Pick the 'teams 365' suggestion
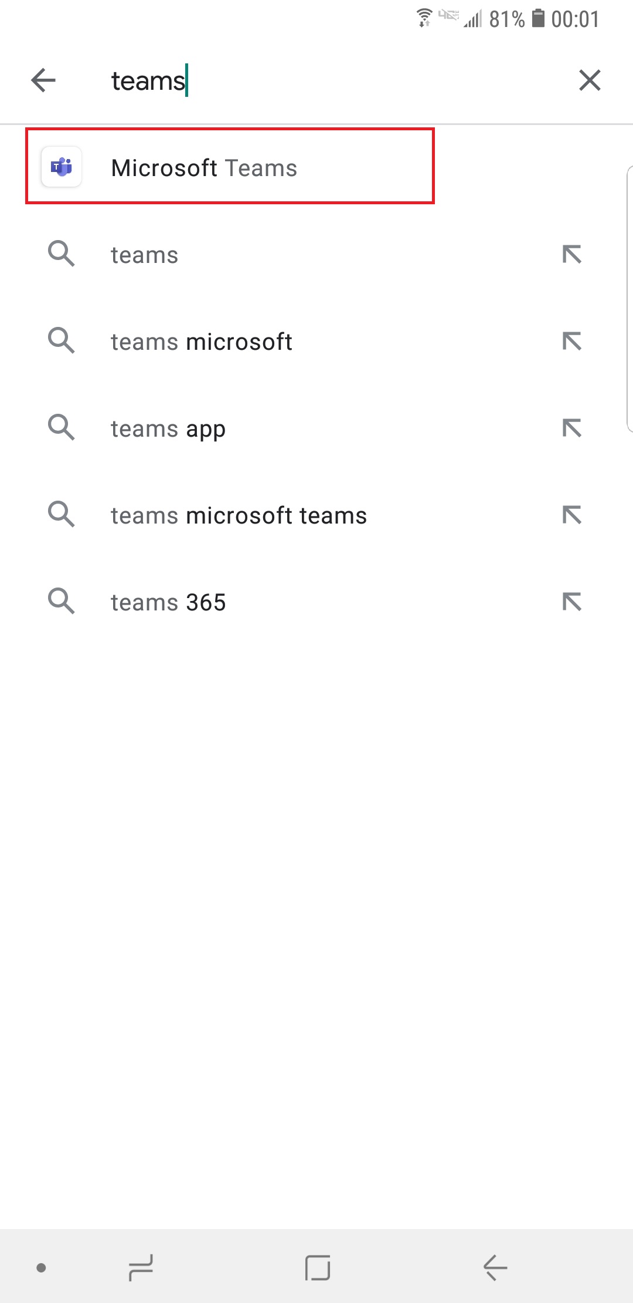The image size is (633, 1303). pos(168,603)
